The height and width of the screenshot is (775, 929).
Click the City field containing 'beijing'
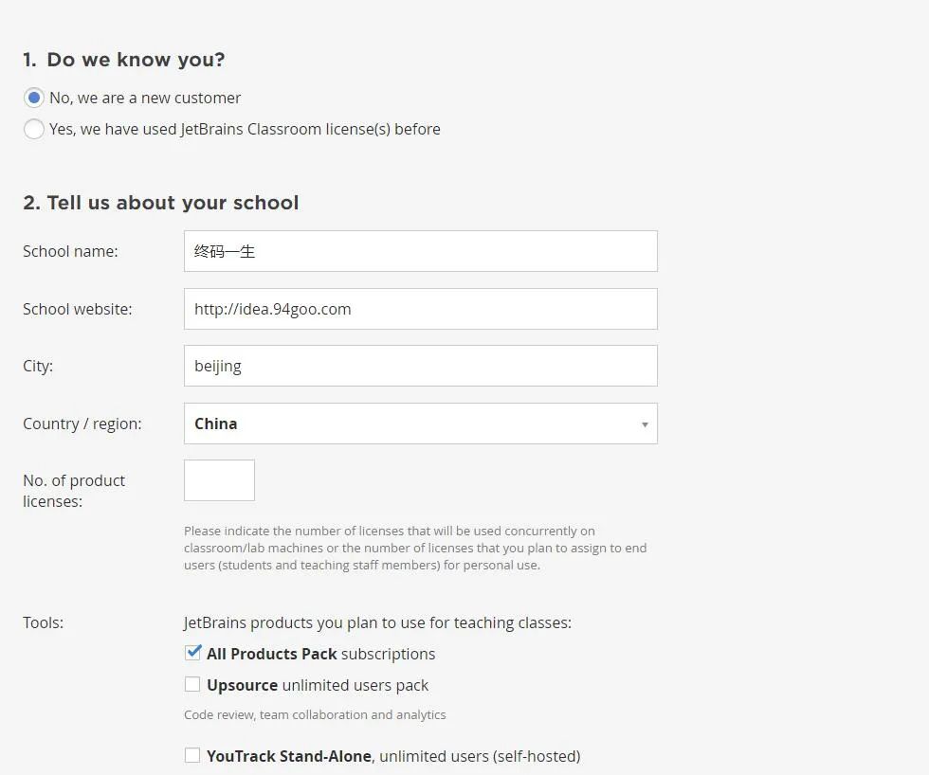click(420, 366)
